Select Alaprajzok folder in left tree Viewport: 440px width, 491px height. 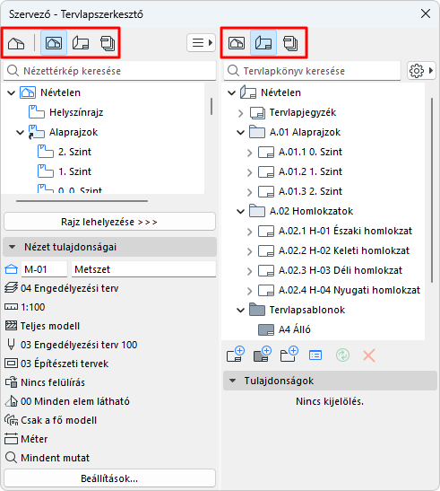[73, 132]
